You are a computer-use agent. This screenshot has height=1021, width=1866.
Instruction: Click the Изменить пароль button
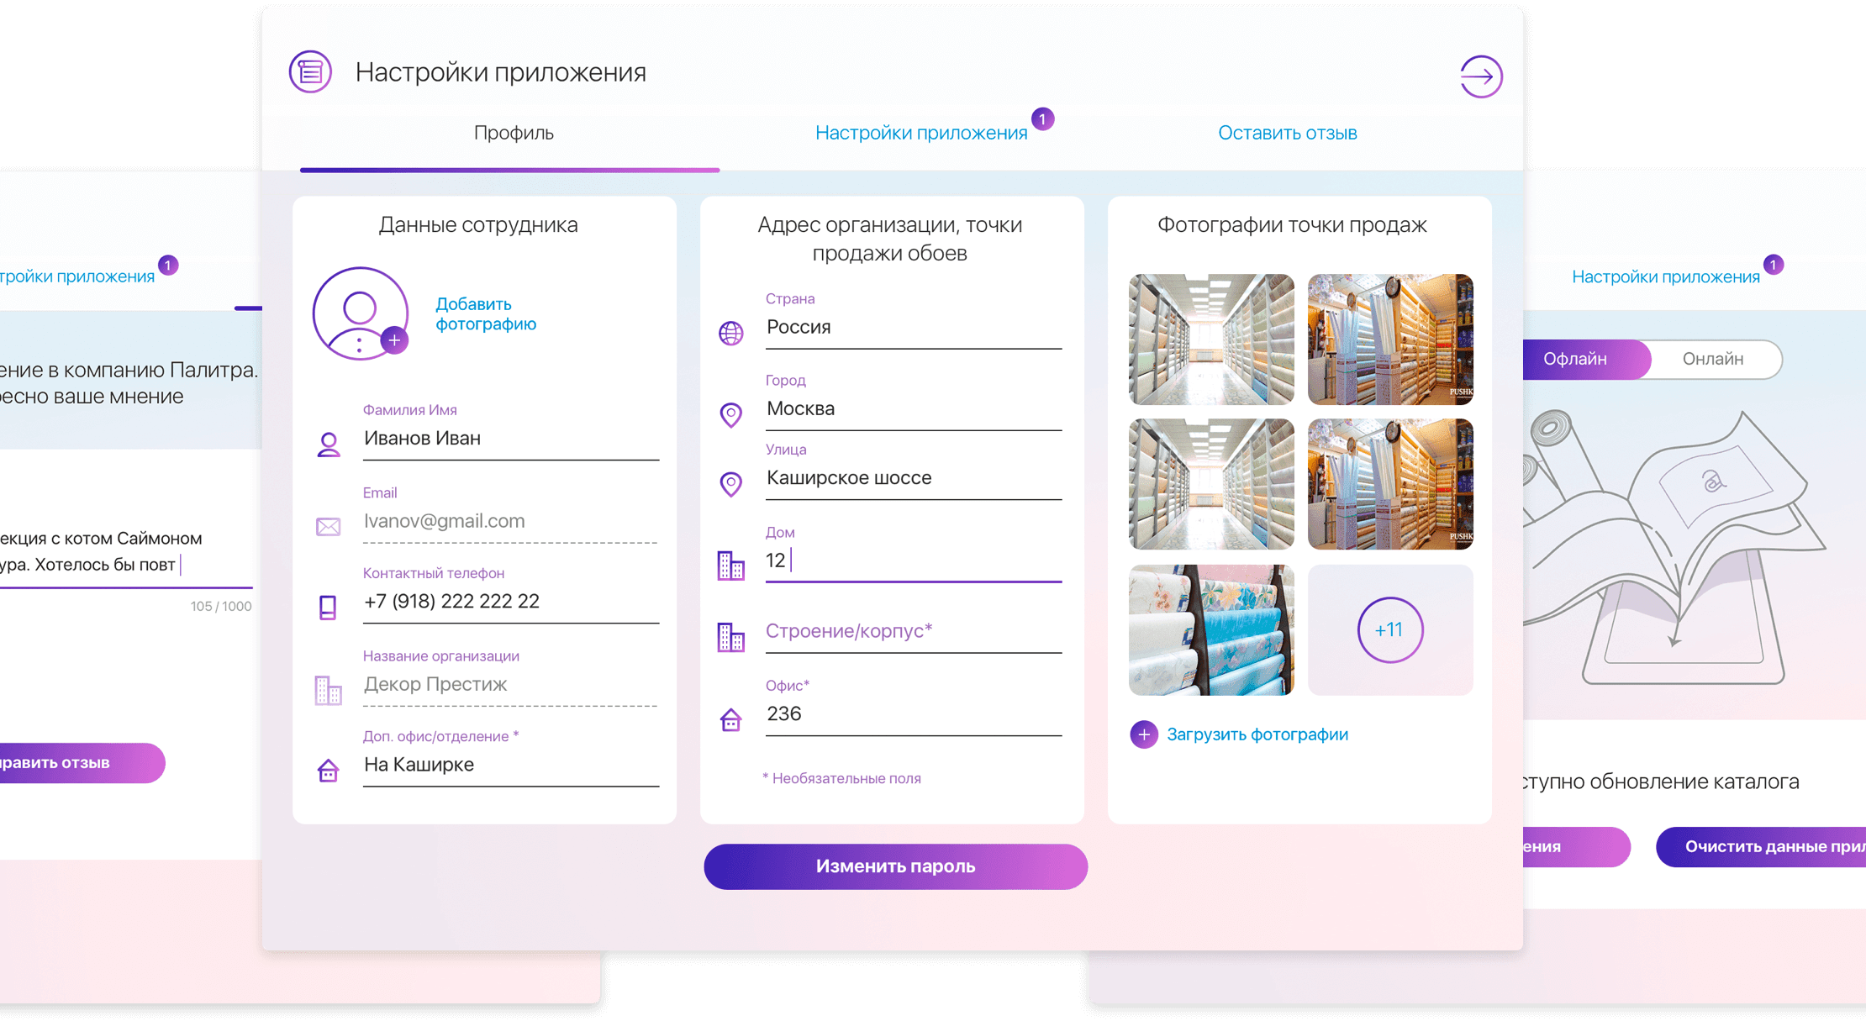(895, 866)
